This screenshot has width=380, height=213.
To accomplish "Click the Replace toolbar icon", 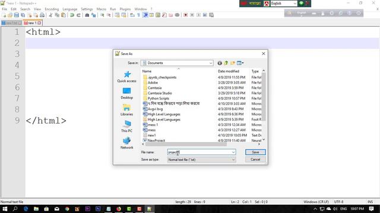I will click(93, 15).
